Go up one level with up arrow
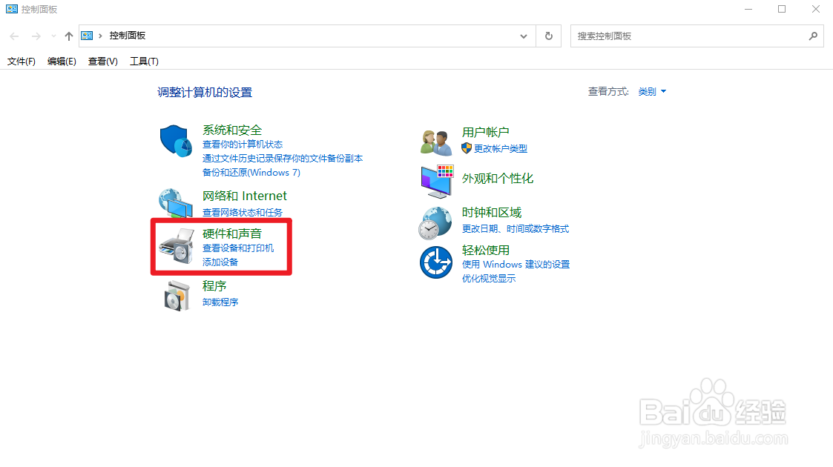 pyautogui.click(x=68, y=36)
